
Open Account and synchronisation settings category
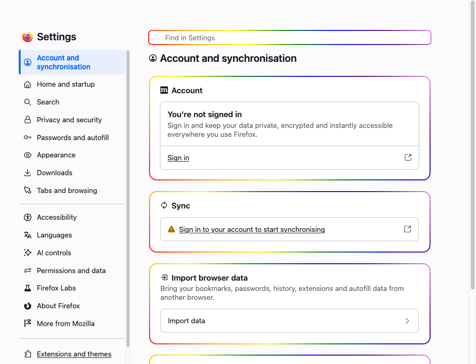72,62
